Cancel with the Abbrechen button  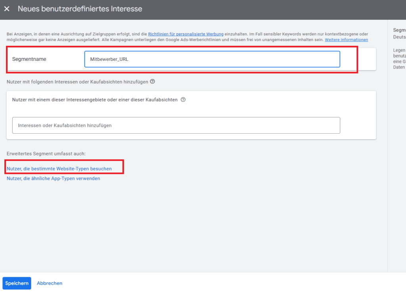point(50,283)
